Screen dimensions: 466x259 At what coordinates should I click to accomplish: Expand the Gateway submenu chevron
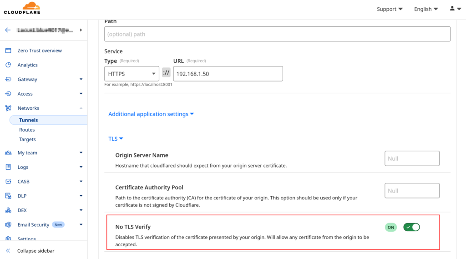pos(81,79)
